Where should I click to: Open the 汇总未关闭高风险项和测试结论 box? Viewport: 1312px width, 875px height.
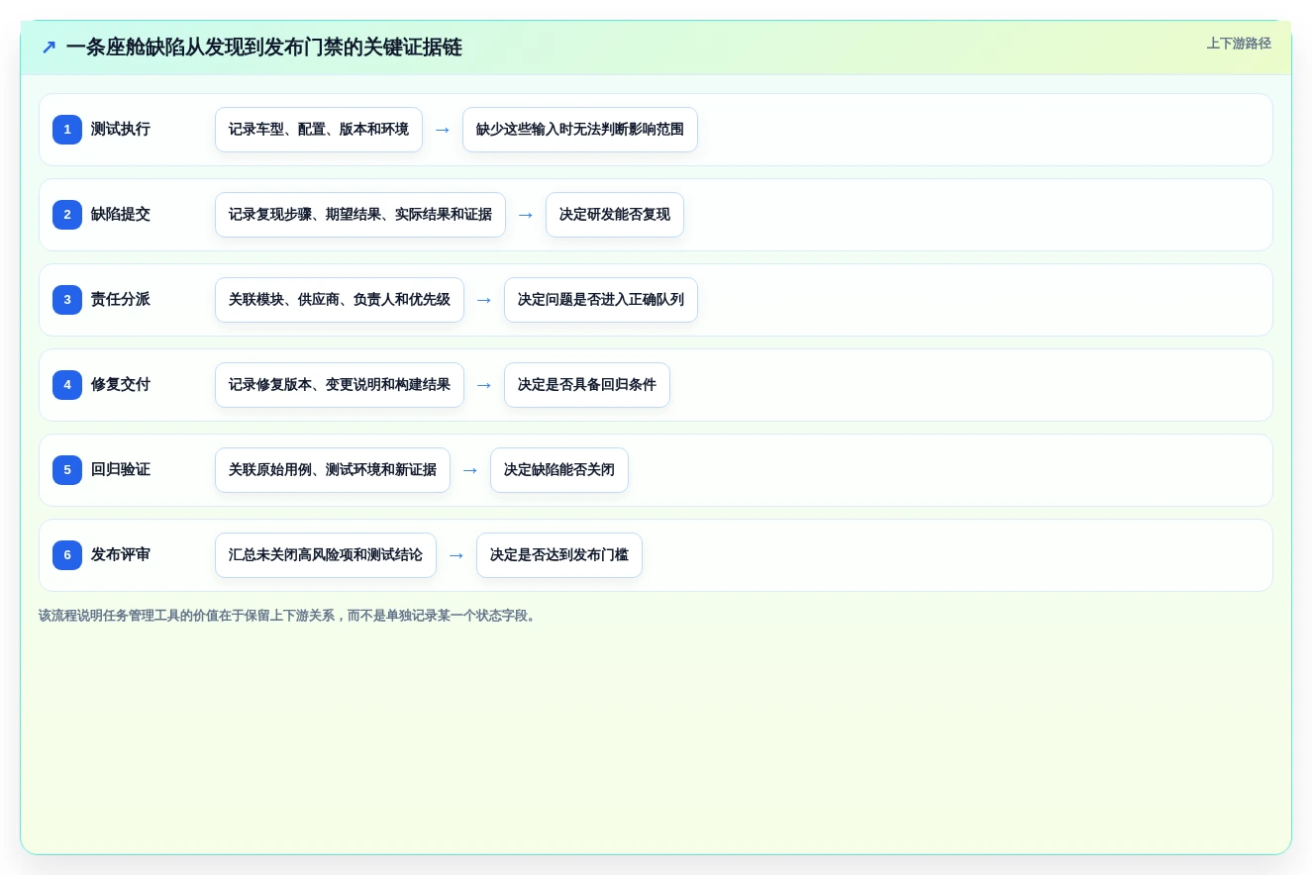(326, 555)
